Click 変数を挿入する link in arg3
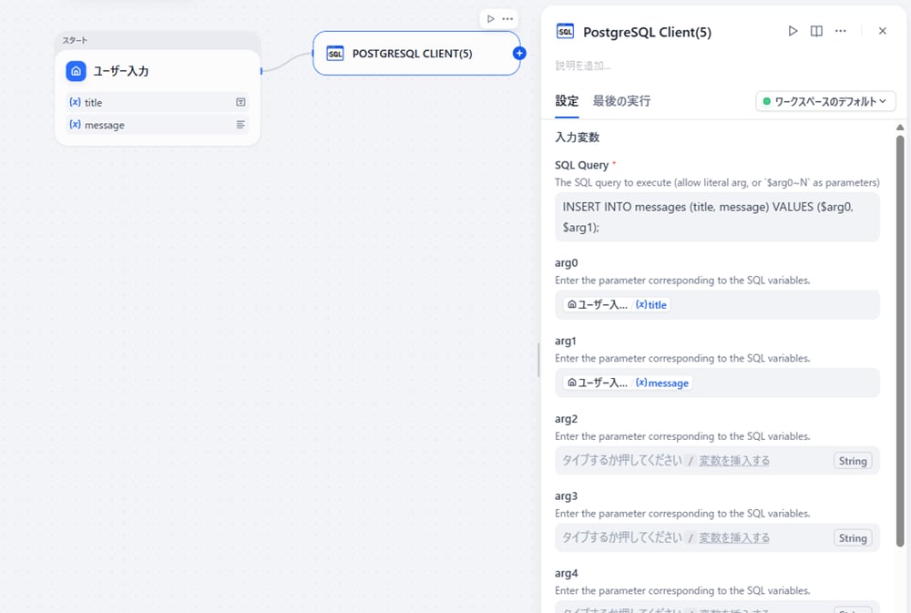 733,538
